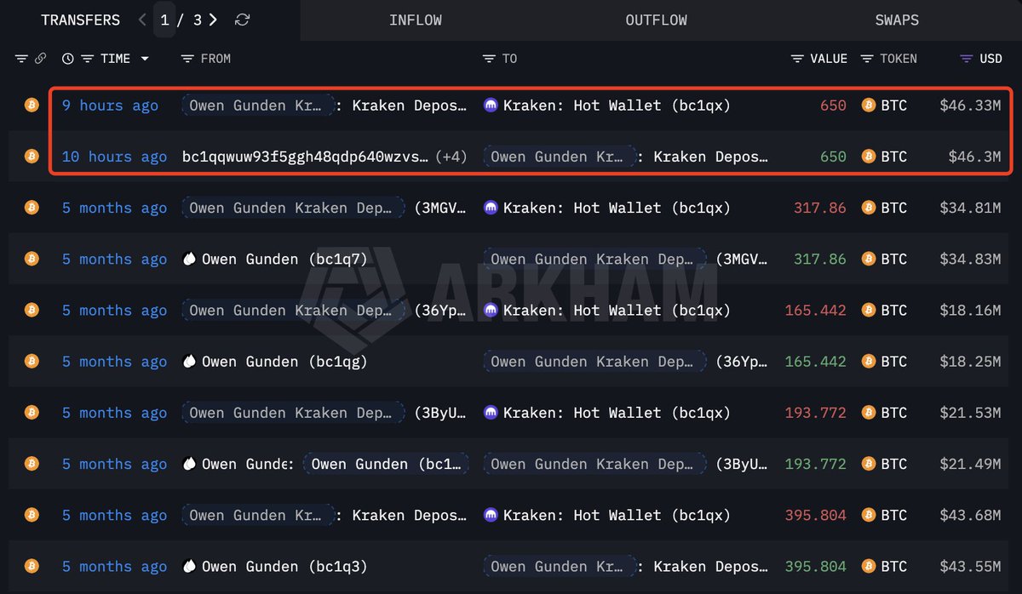The height and width of the screenshot is (594, 1022).
Task: Click BTC token label on $21.49M row
Action: (894, 464)
